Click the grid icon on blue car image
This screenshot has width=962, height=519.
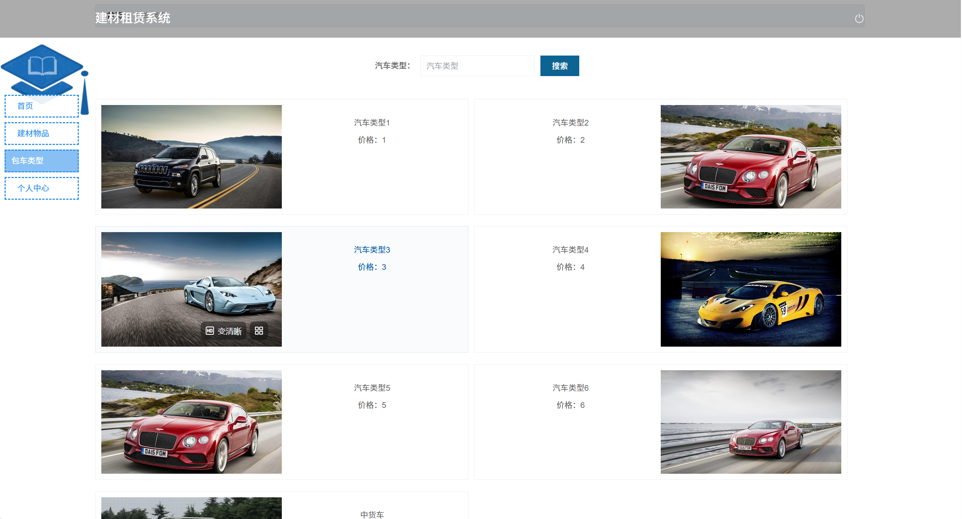click(259, 331)
